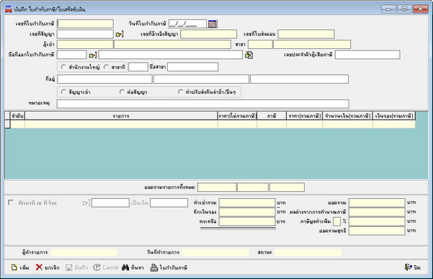Tick the หักภาษี ณ ที่จ่าย checkbox
The image size is (433, 279).
[x=11, y=203]
